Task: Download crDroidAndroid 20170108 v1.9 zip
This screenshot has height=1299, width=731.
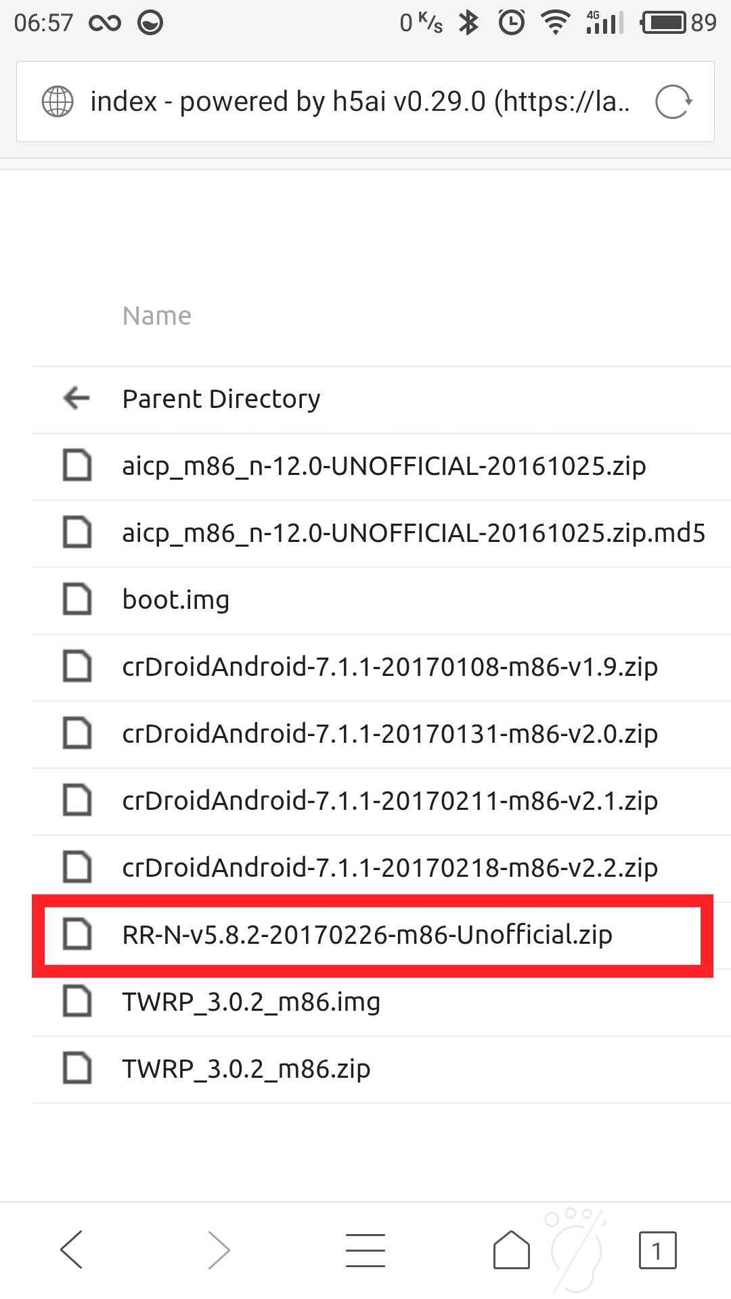Action: [x=390, y=667]
